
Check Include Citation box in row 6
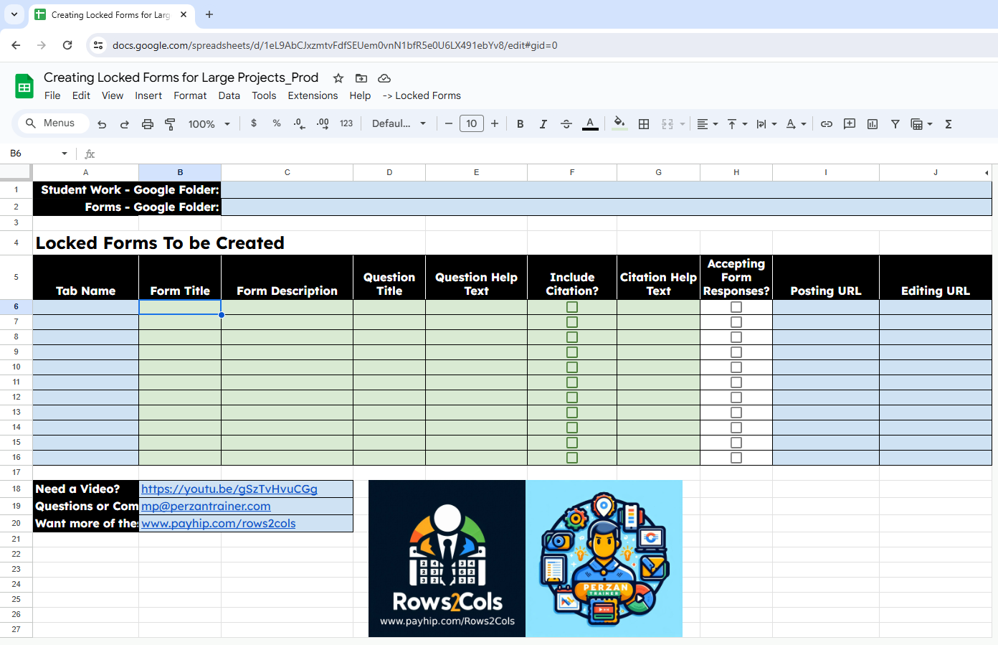coord(572,307)
